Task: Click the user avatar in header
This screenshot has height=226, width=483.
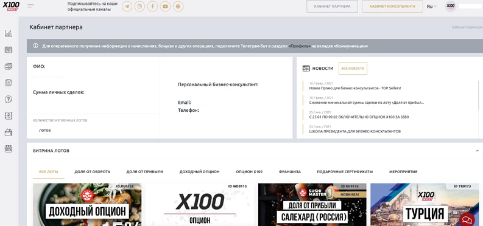Action: [450, 6]
